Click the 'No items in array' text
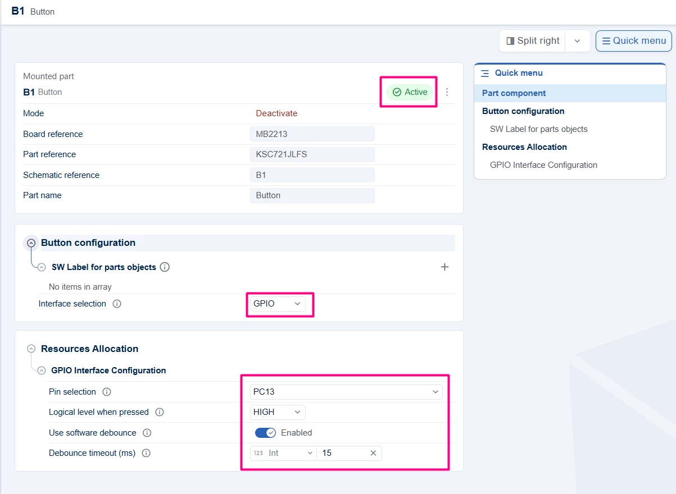676x494 pixels. coord(80,287)
